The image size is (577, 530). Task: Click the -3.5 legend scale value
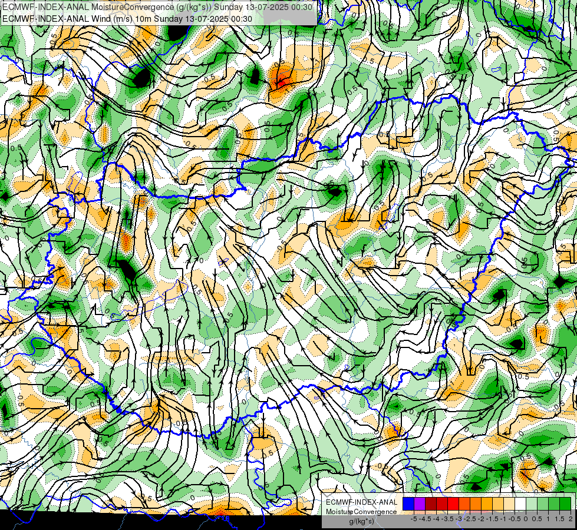(447, 519)
